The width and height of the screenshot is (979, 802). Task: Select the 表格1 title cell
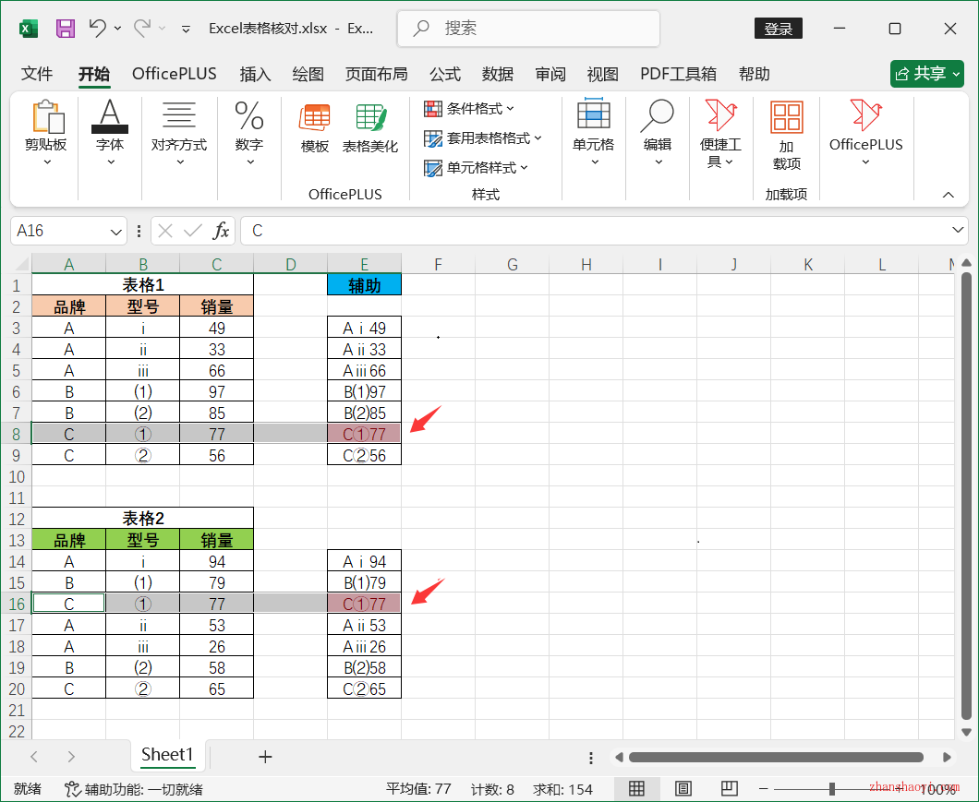pyautogui.click(x=143, y=284)
